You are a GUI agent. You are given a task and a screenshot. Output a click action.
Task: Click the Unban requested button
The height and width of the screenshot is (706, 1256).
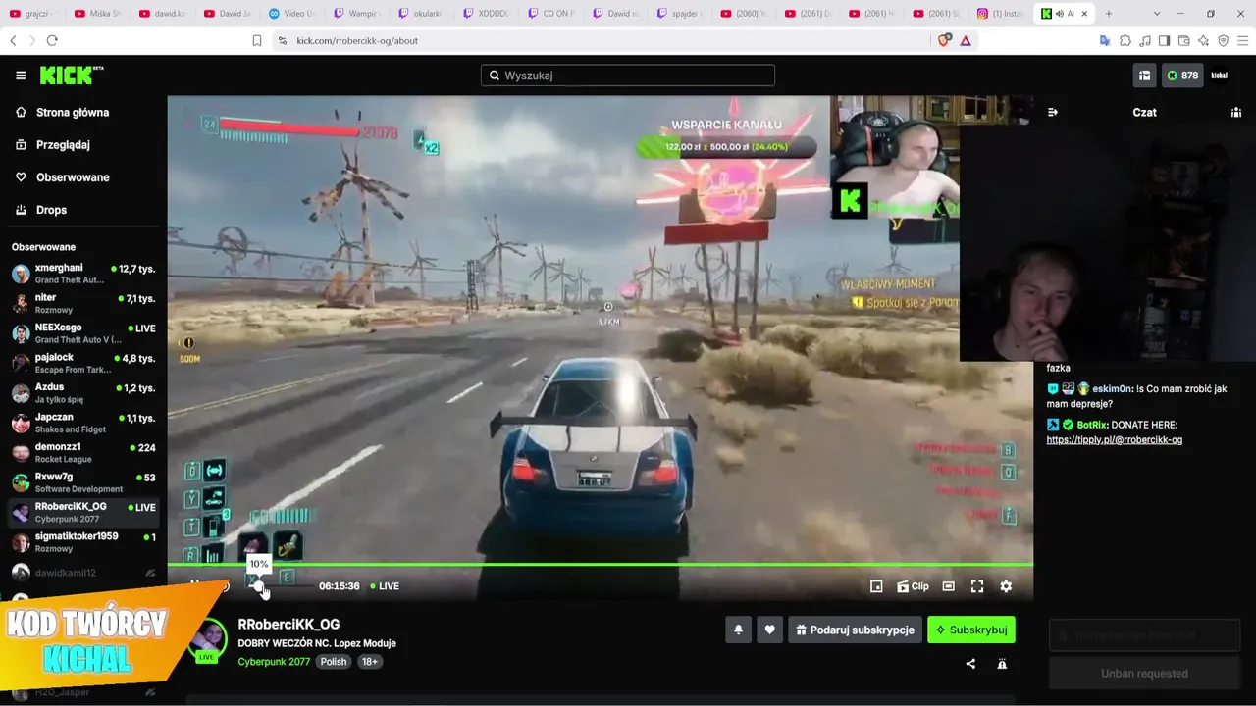coord(1144,674)
